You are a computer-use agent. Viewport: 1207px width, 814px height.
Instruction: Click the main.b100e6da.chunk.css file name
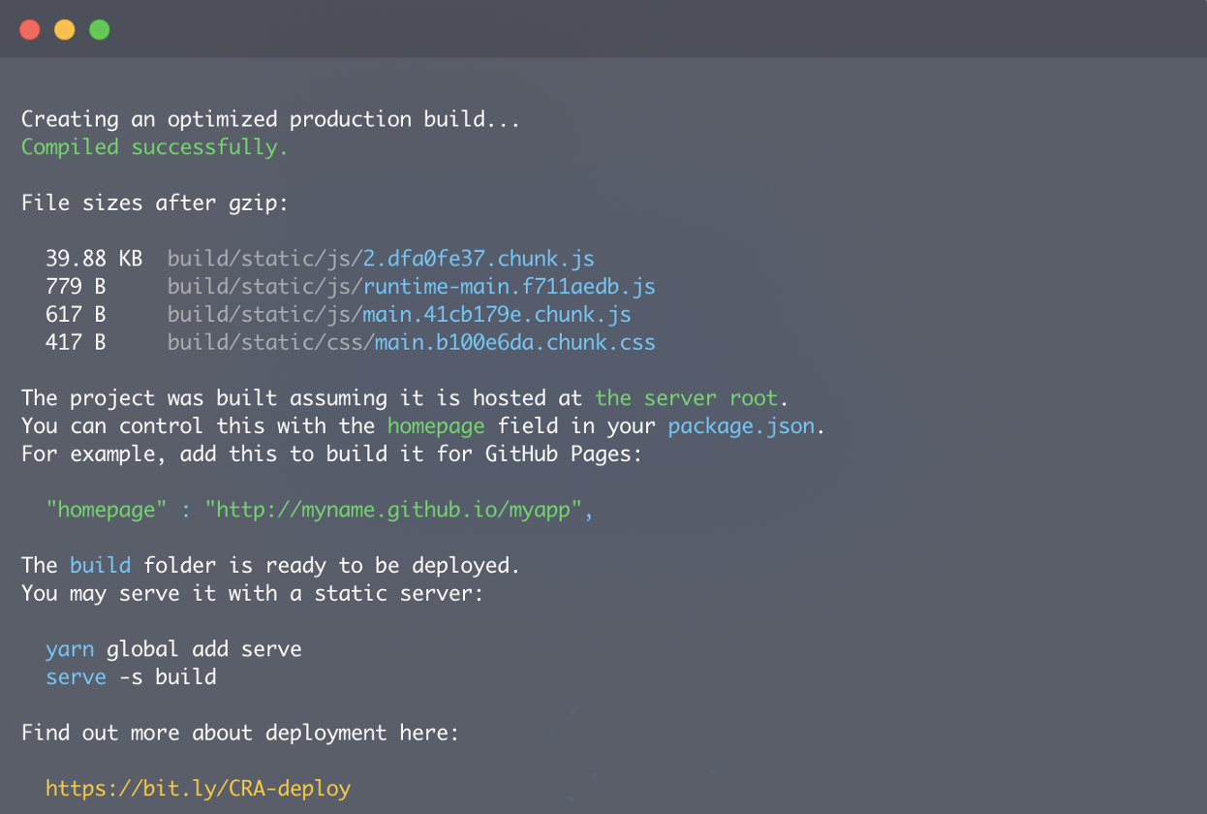click(514, 342)
